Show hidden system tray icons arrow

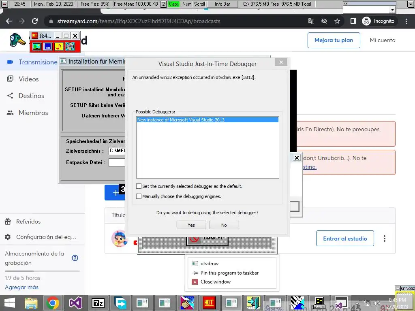point(357,303)
